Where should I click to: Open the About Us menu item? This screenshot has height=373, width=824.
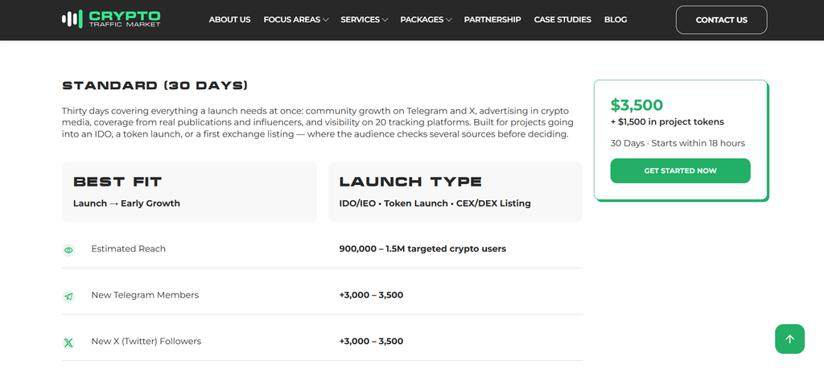[229, 19]
